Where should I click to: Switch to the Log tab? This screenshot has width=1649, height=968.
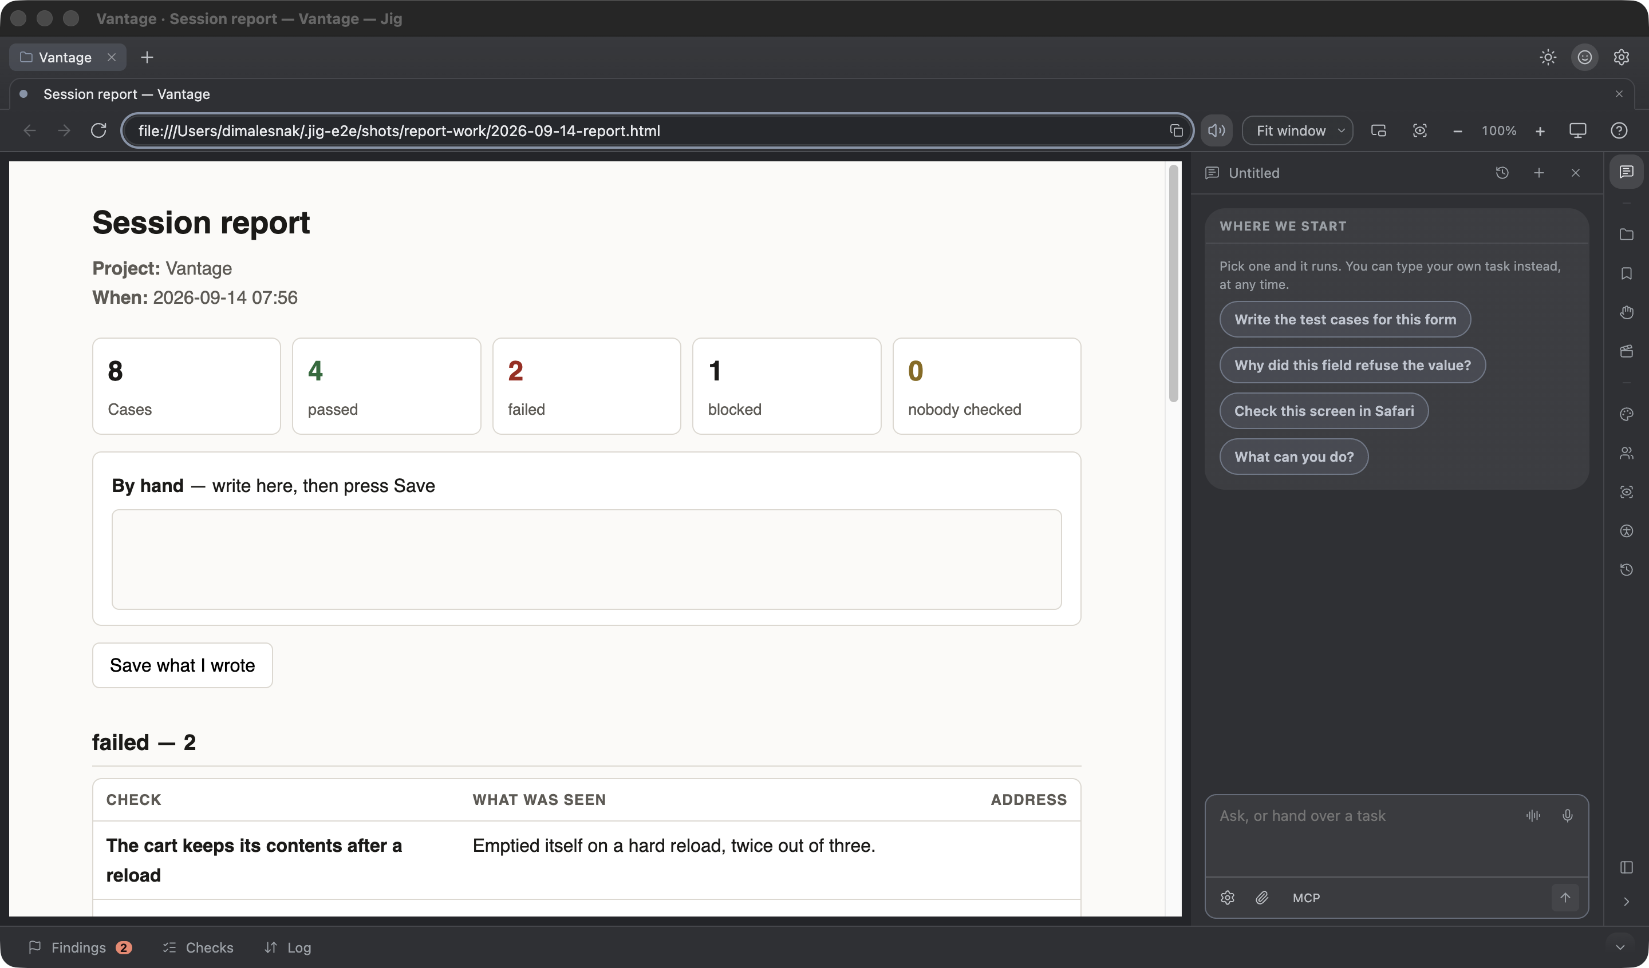[x=287, y=947]
